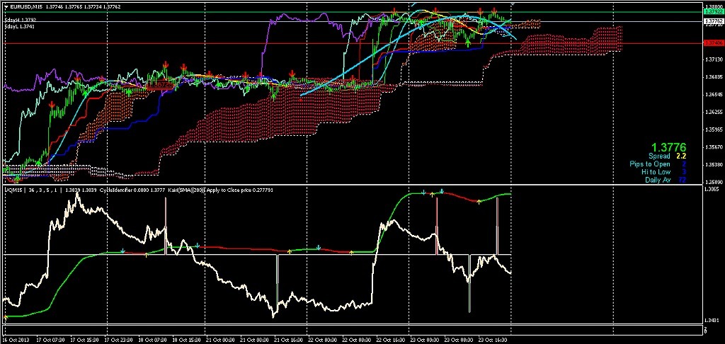The image size is (725, 344).
Task: Select the Daily Av label
Action: (x=658, y=179)
